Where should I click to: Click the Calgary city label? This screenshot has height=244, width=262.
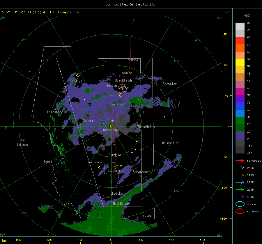[x=114, y=171]
